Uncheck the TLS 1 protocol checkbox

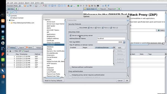pyautogui.click(x=96, y=28)
